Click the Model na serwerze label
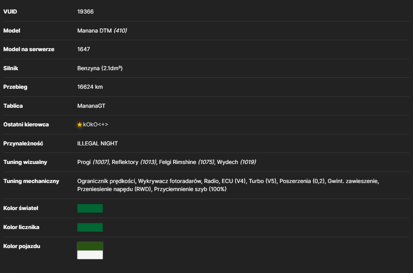Image resolution: width=413 pixels, height=273 pixels. (x=29, y=49)
